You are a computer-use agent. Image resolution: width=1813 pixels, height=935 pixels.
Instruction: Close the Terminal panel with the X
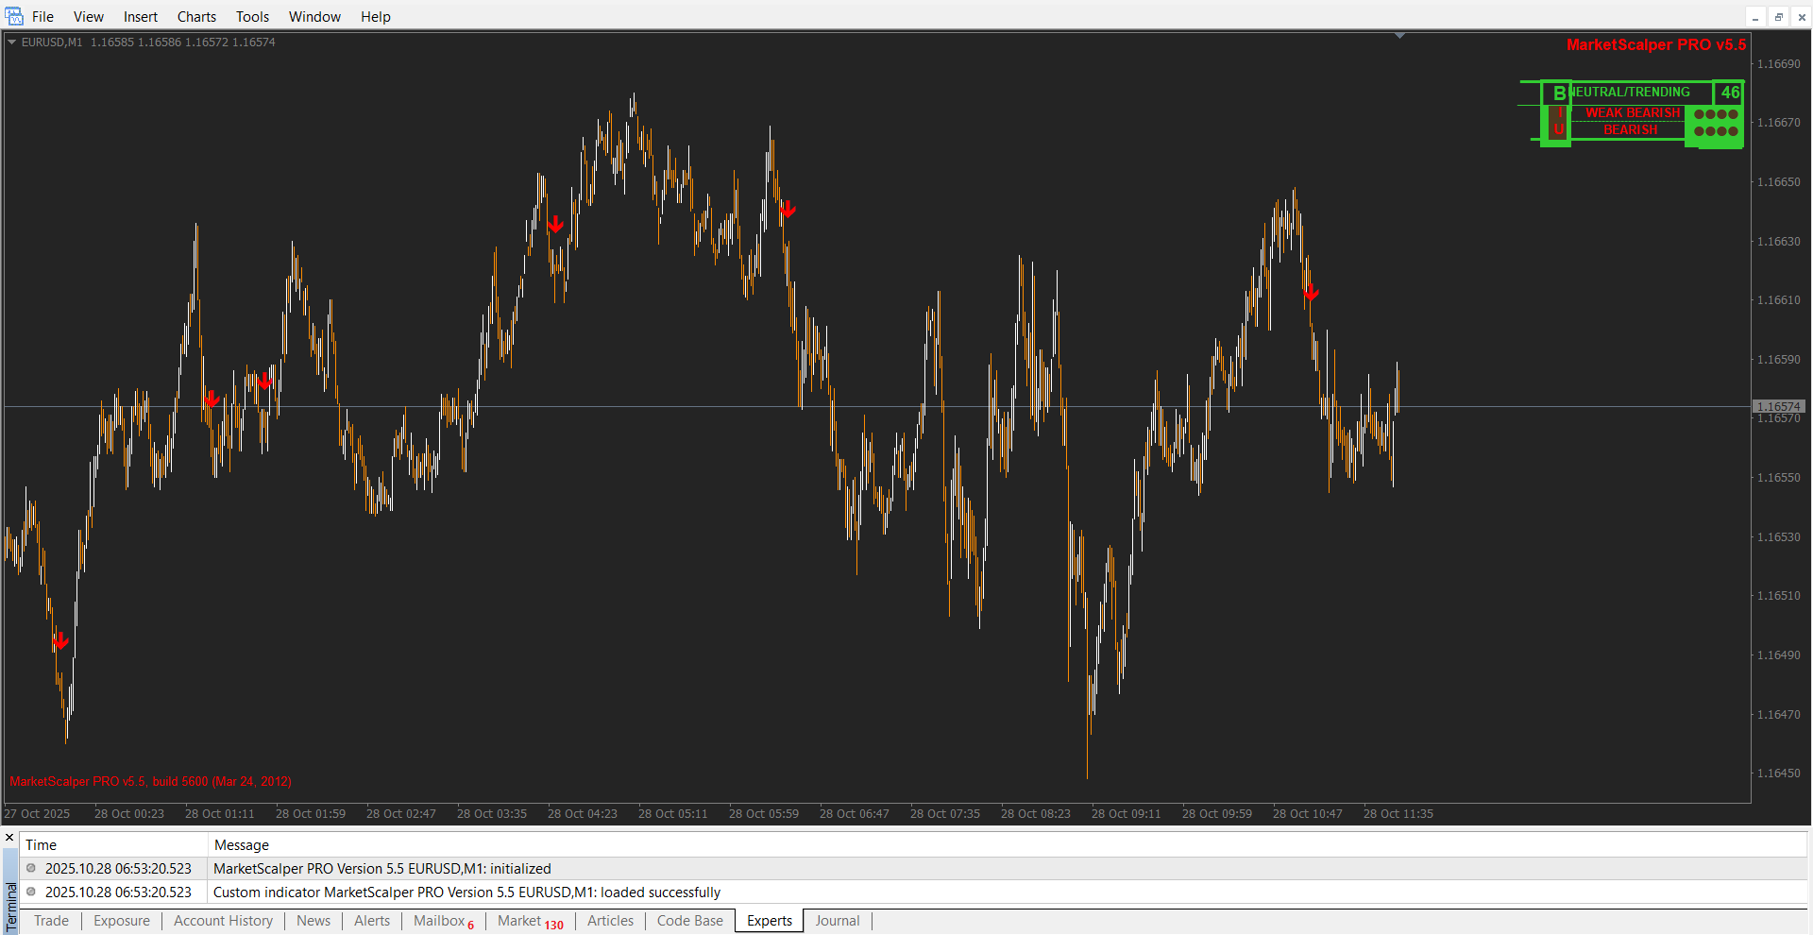9,837
